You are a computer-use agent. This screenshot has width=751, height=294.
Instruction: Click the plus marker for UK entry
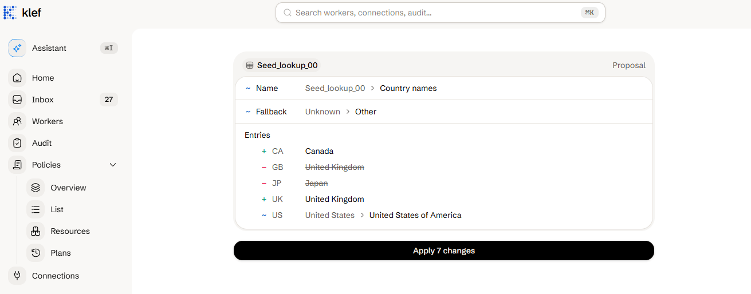tap(264, 199)
